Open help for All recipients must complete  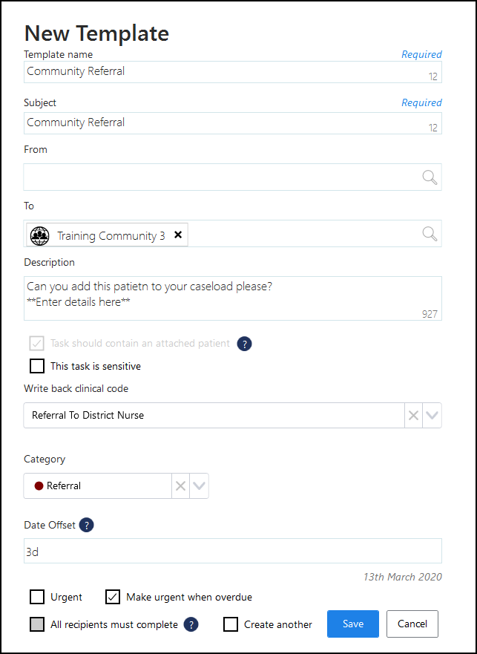coord(191,624)
